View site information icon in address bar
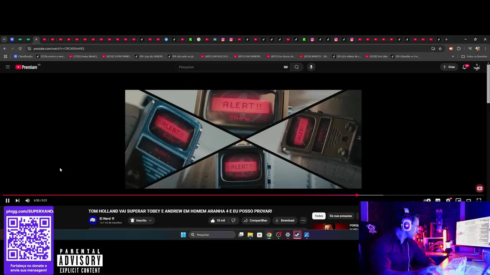The width and height of the screenshot is (490, 275). [29, 49]
